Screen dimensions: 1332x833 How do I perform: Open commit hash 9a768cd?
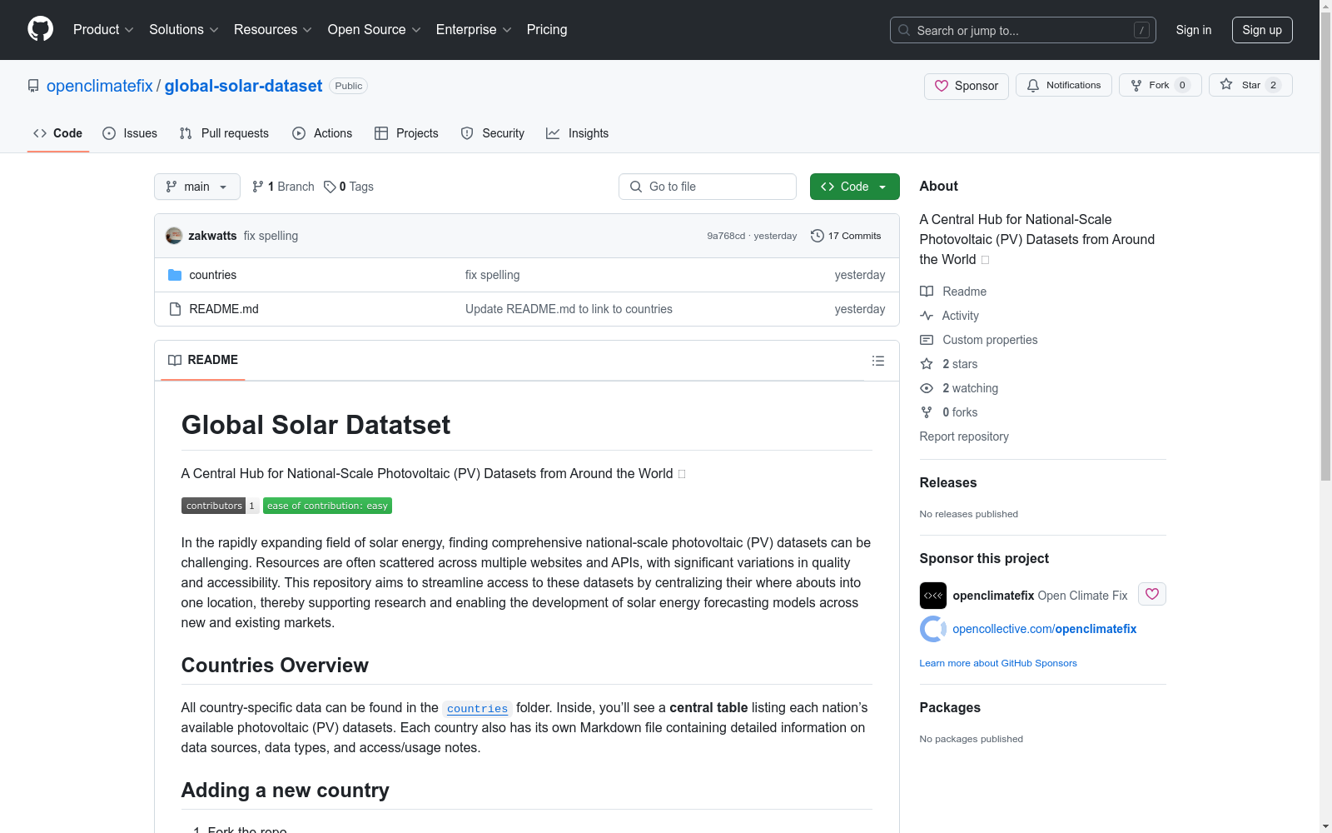(x=726, y=236)
